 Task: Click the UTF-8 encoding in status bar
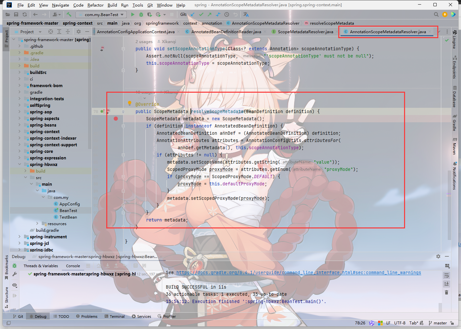click(400, 323)
